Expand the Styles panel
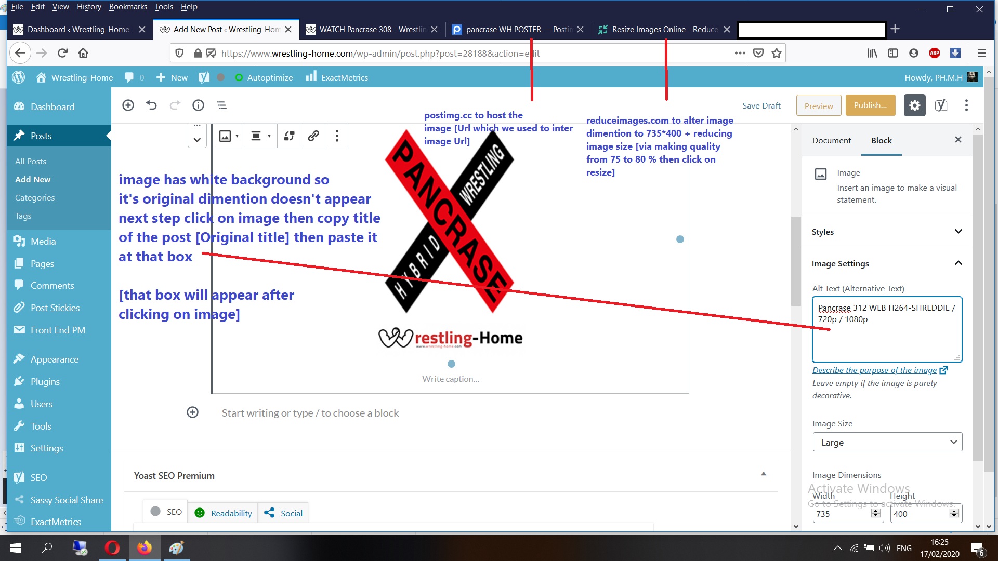This screenshot has height=561, width=998. (887, 232)
